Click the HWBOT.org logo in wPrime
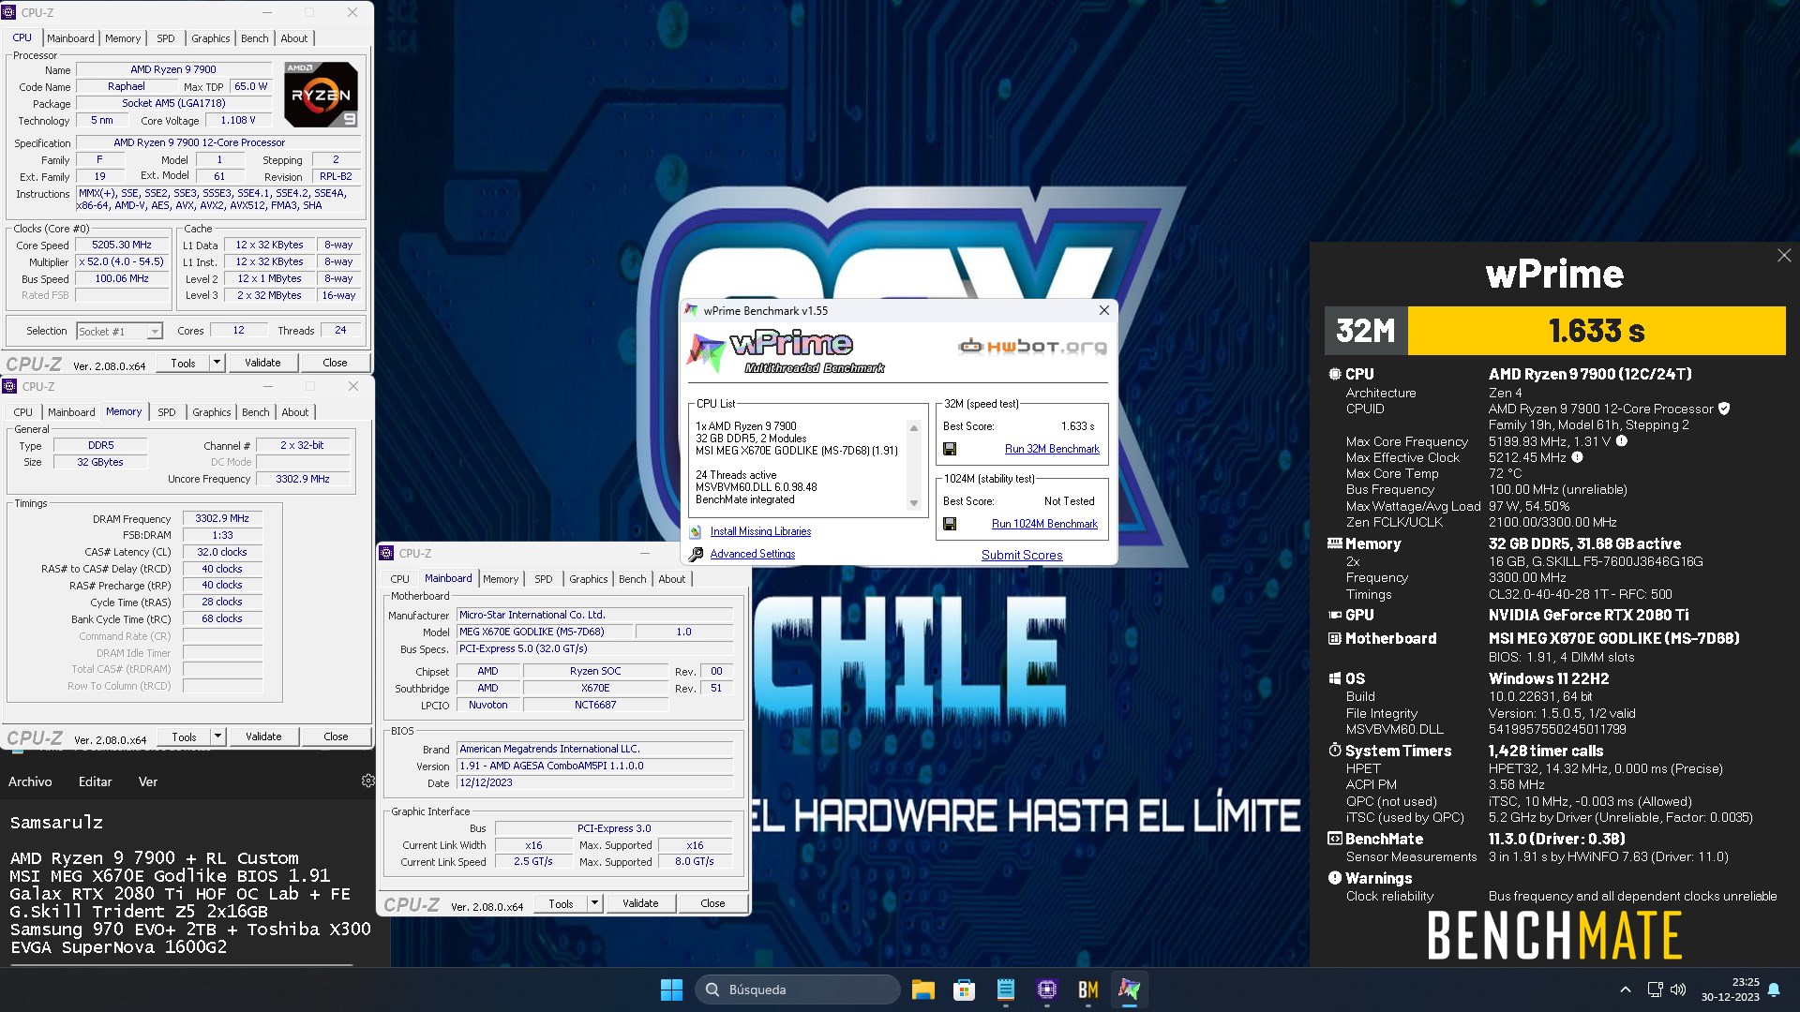 1032,347
